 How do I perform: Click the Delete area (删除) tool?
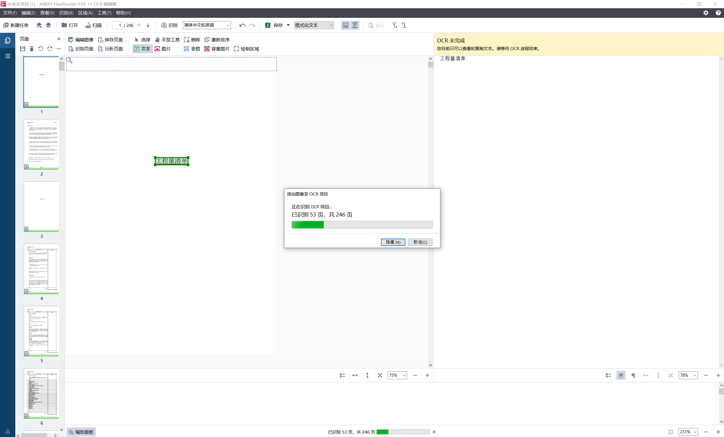(x=192, y=40)
